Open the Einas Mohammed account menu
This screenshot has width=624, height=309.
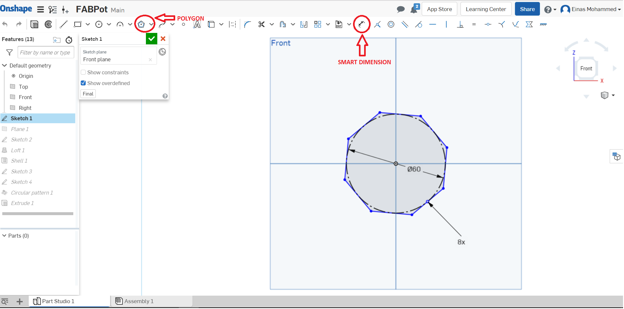pyautogui.click(x=591, y=9)
